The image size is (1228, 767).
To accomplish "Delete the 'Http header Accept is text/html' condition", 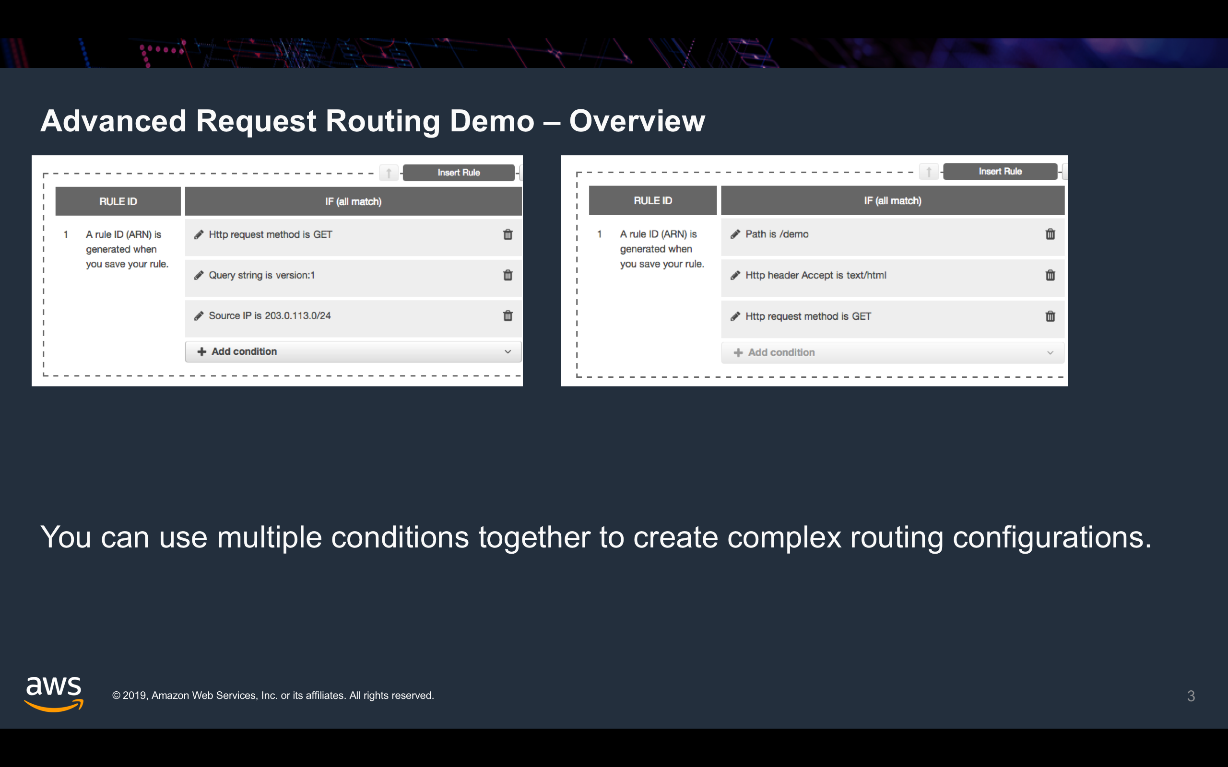I will pyautogui.click(x=1050, y=275).
